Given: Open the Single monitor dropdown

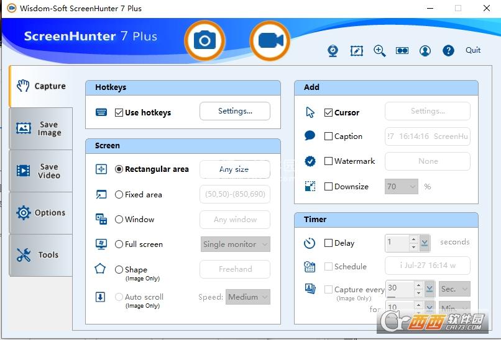Looking at the screenshot, I should pyautogui.click(x=236, y=244).
